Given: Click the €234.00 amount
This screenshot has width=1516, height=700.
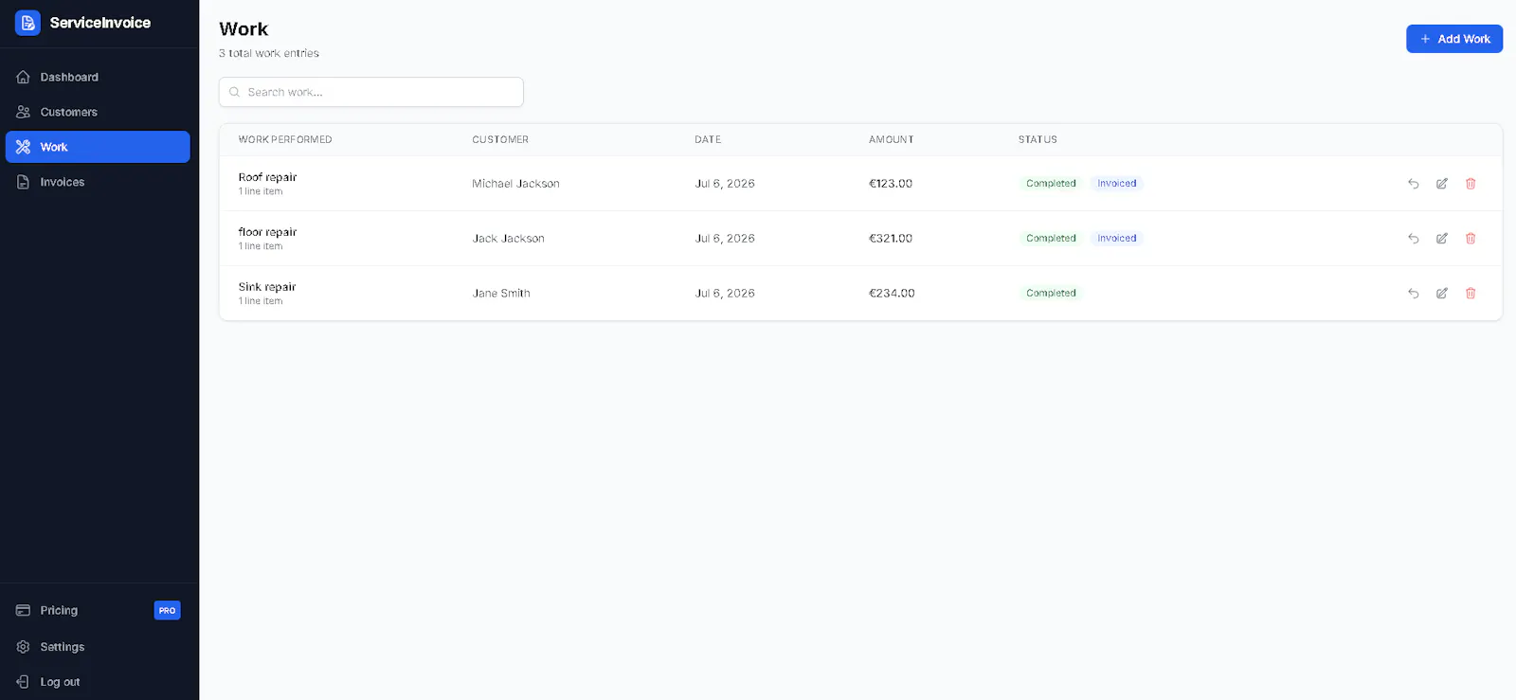Looking at the screenshot, I should click(x=892, y=294).
